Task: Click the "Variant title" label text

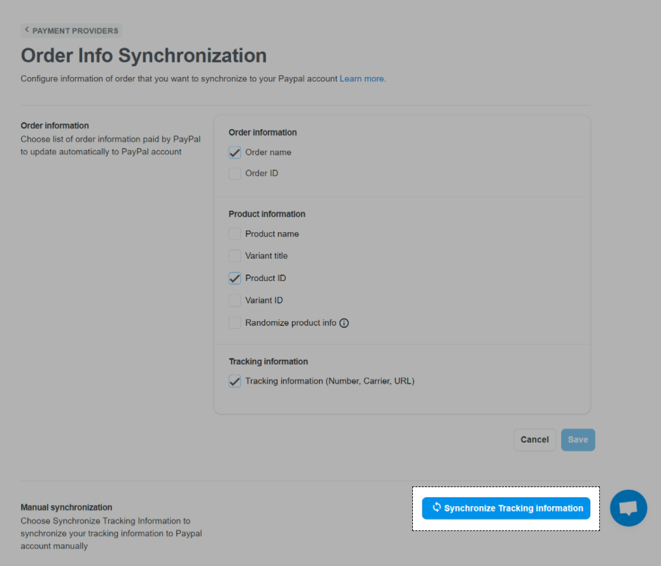Action: click(x=267, y=256)
